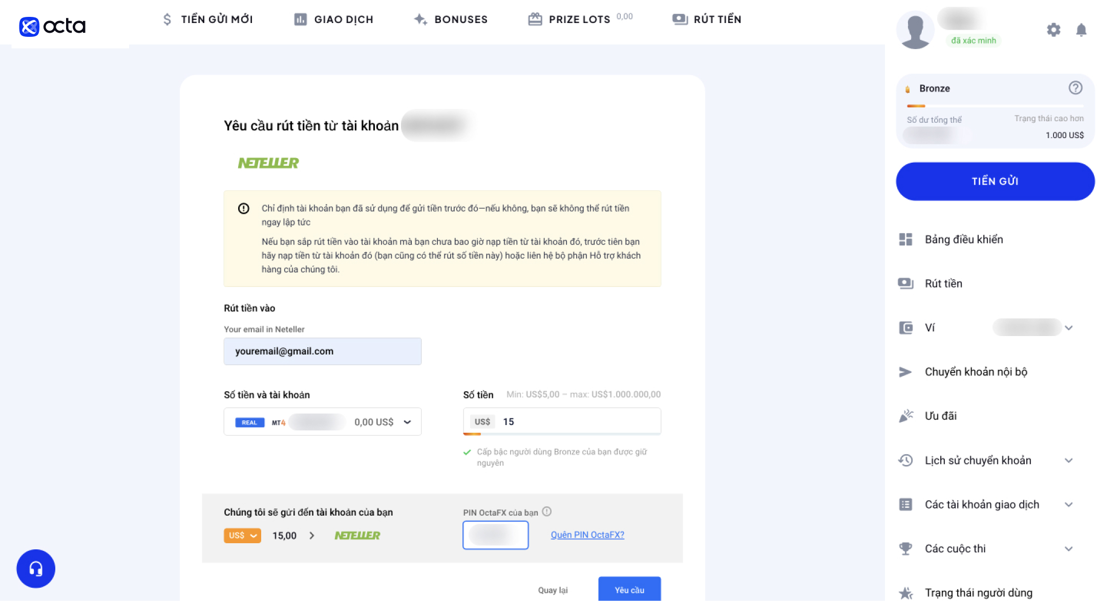This screenshot has height=601, width=1098.
Task: Click the Neteller logo in the payout row
Action: point(357,535)
